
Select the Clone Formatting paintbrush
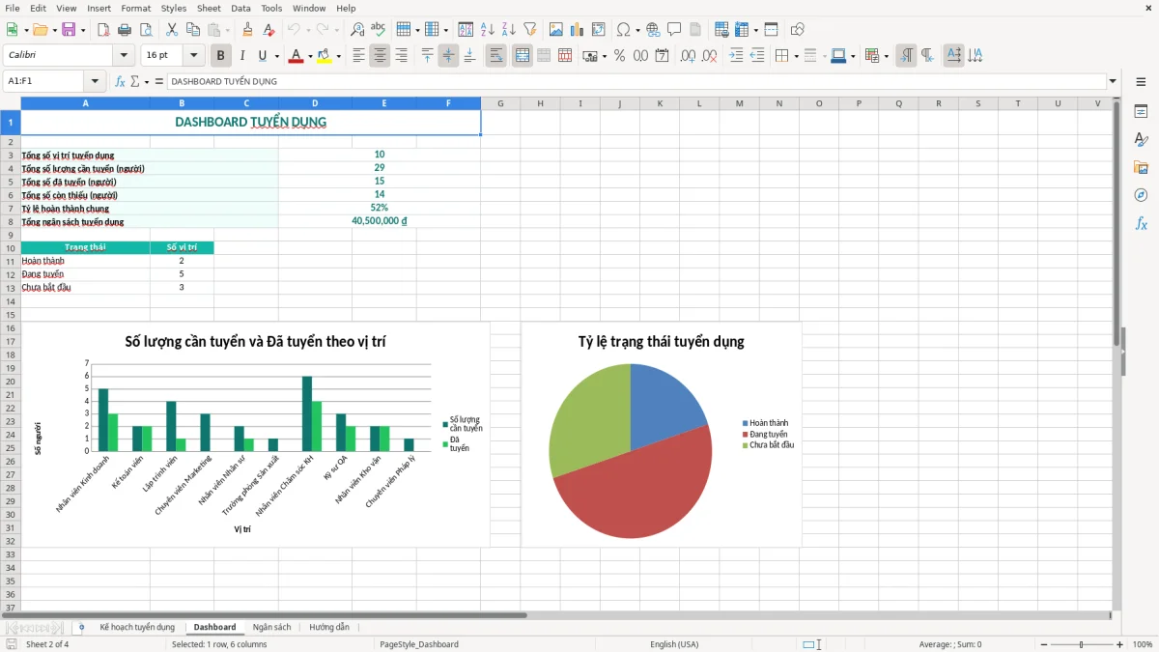[x=247, y=30]
